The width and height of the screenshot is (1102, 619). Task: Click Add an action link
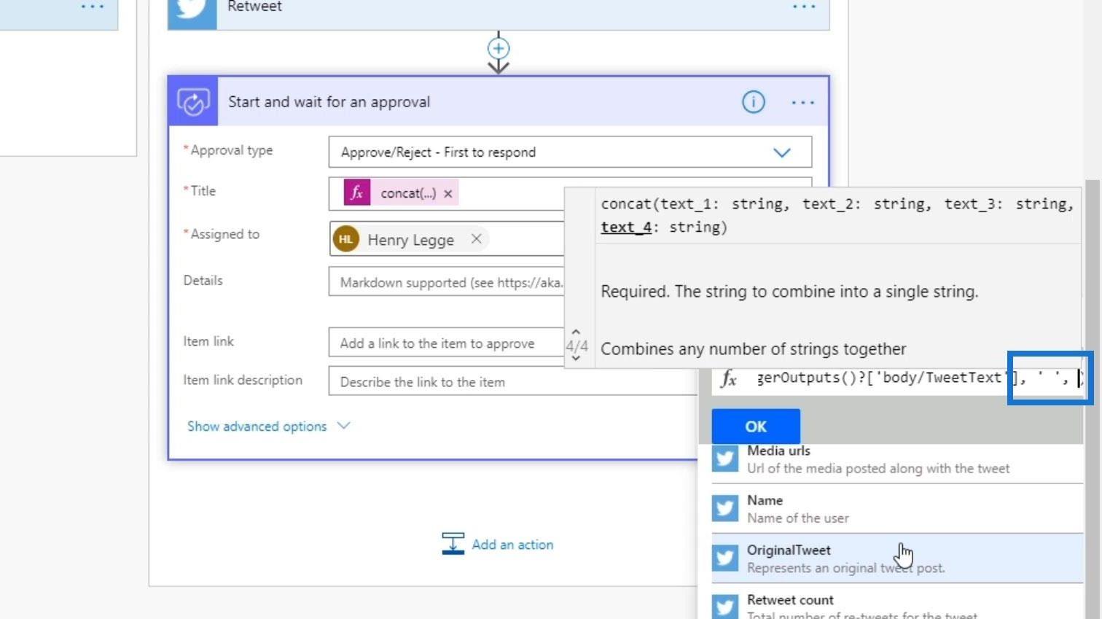512,545
